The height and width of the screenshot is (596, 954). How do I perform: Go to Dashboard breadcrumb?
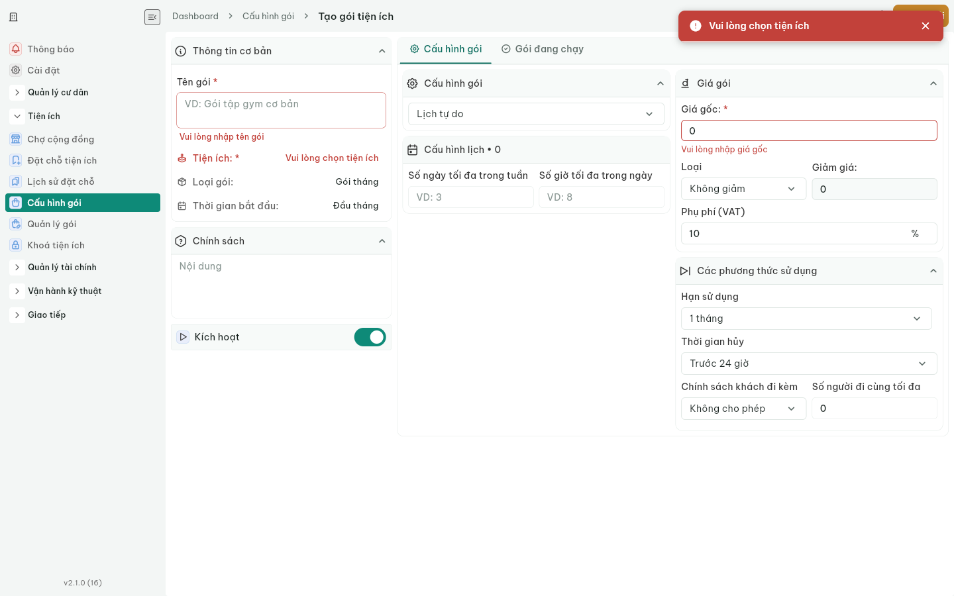[x=195, y=17]
